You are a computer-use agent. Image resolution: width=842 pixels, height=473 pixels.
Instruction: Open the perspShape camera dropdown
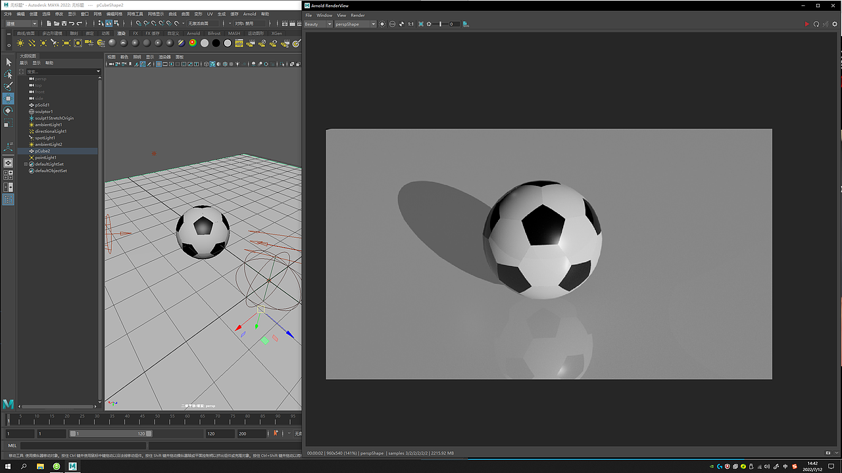[x=355, y=24]
